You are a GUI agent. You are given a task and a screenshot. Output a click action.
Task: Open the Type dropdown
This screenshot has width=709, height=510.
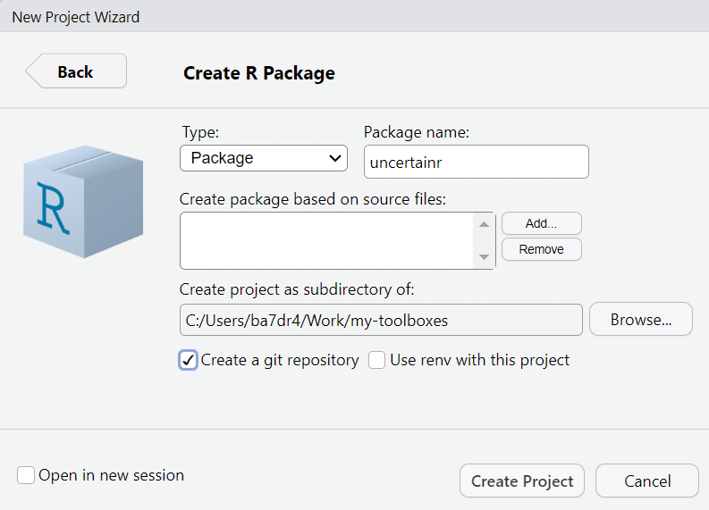pyautogui.click(x=264, y=158)
